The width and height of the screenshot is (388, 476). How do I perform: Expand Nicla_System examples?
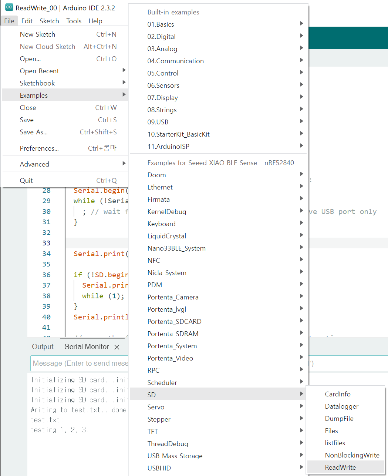(x=219, y=273)
